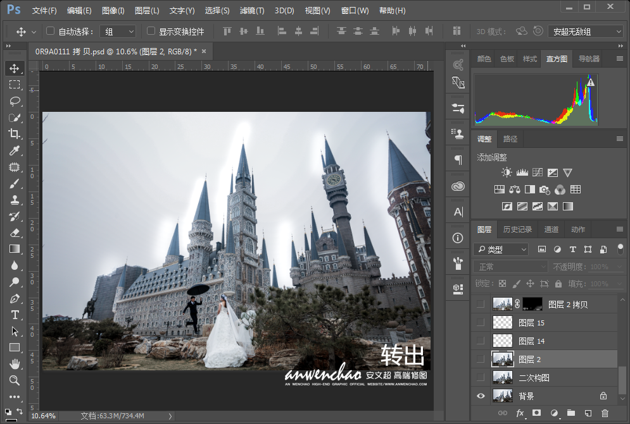Select the Dodge tool

tap(15, 282)
